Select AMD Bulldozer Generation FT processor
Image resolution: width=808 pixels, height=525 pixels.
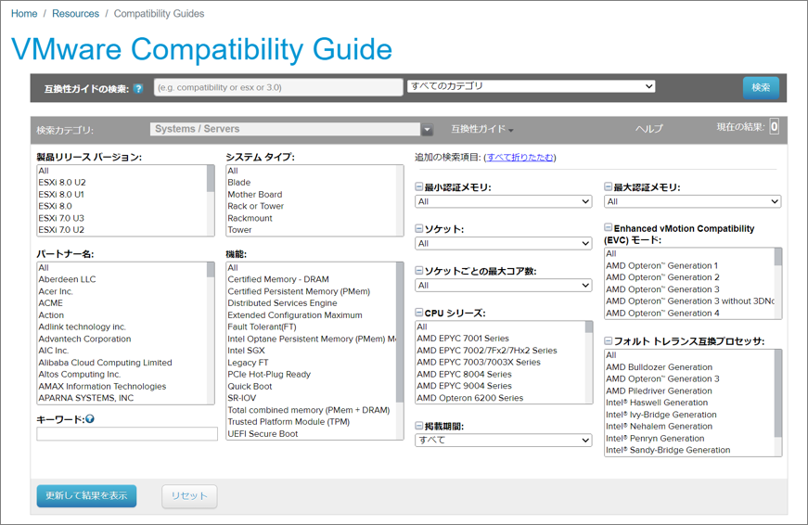point(659,367)
